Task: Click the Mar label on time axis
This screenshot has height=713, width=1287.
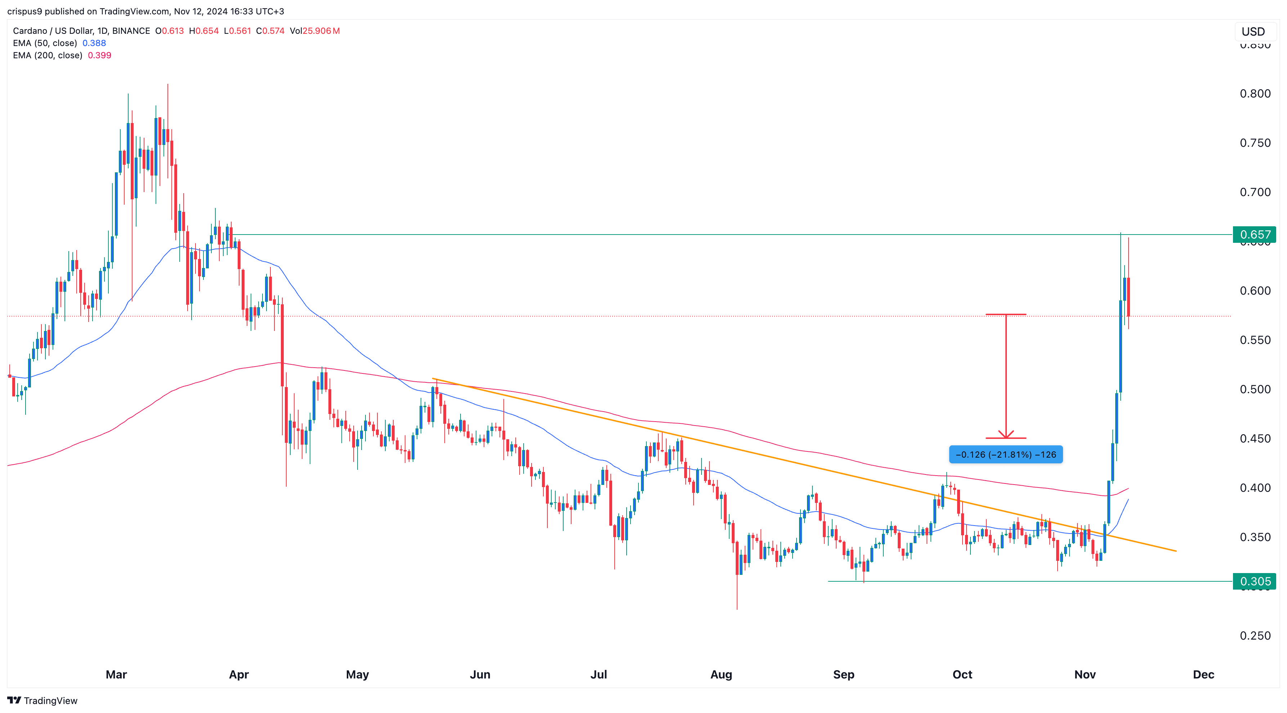Action: click(116, 675)
